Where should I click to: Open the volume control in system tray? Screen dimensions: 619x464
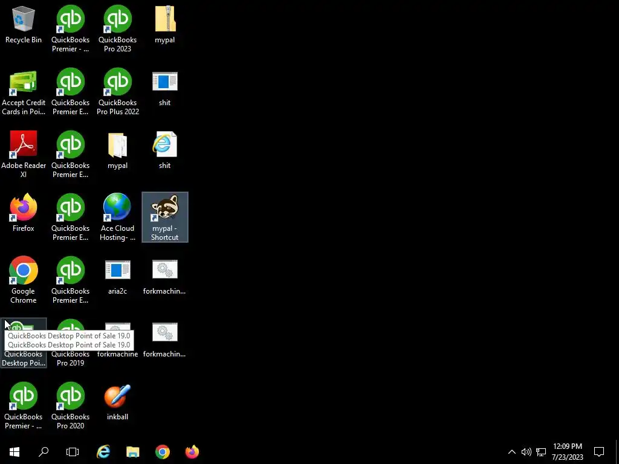click(x=527, y=452)
